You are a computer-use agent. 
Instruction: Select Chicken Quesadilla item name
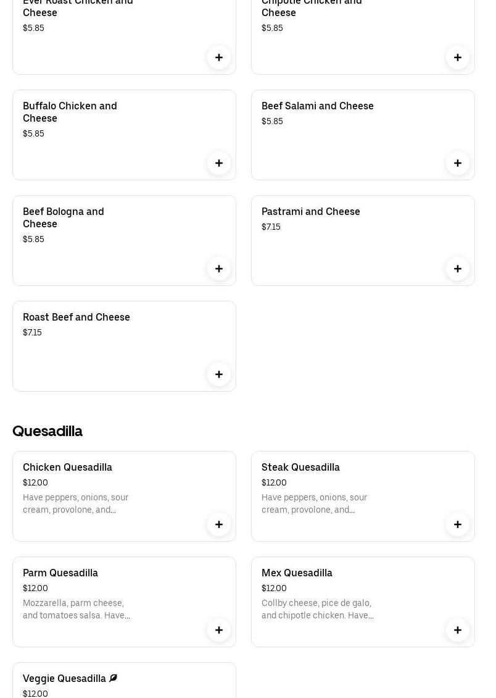[x=67, y=468]
